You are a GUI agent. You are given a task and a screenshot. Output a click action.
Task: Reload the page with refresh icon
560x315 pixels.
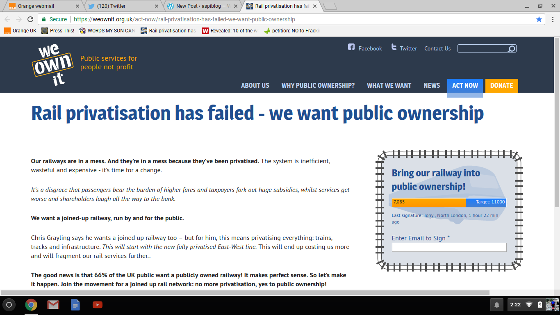point(30,19)
